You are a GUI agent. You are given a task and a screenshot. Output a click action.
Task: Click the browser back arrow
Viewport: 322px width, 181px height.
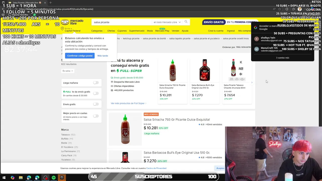point(3,9)
